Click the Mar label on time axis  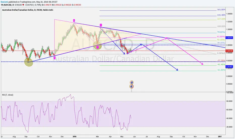coord(97,136)
